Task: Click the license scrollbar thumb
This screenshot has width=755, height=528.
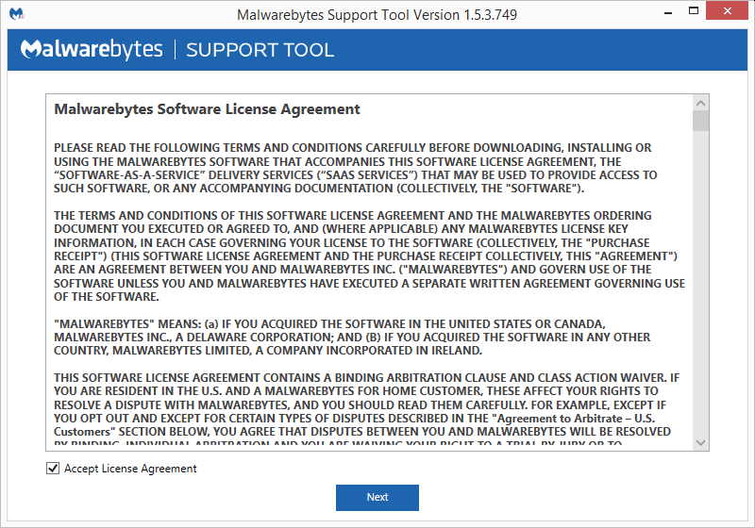Action: coord(700,121)
